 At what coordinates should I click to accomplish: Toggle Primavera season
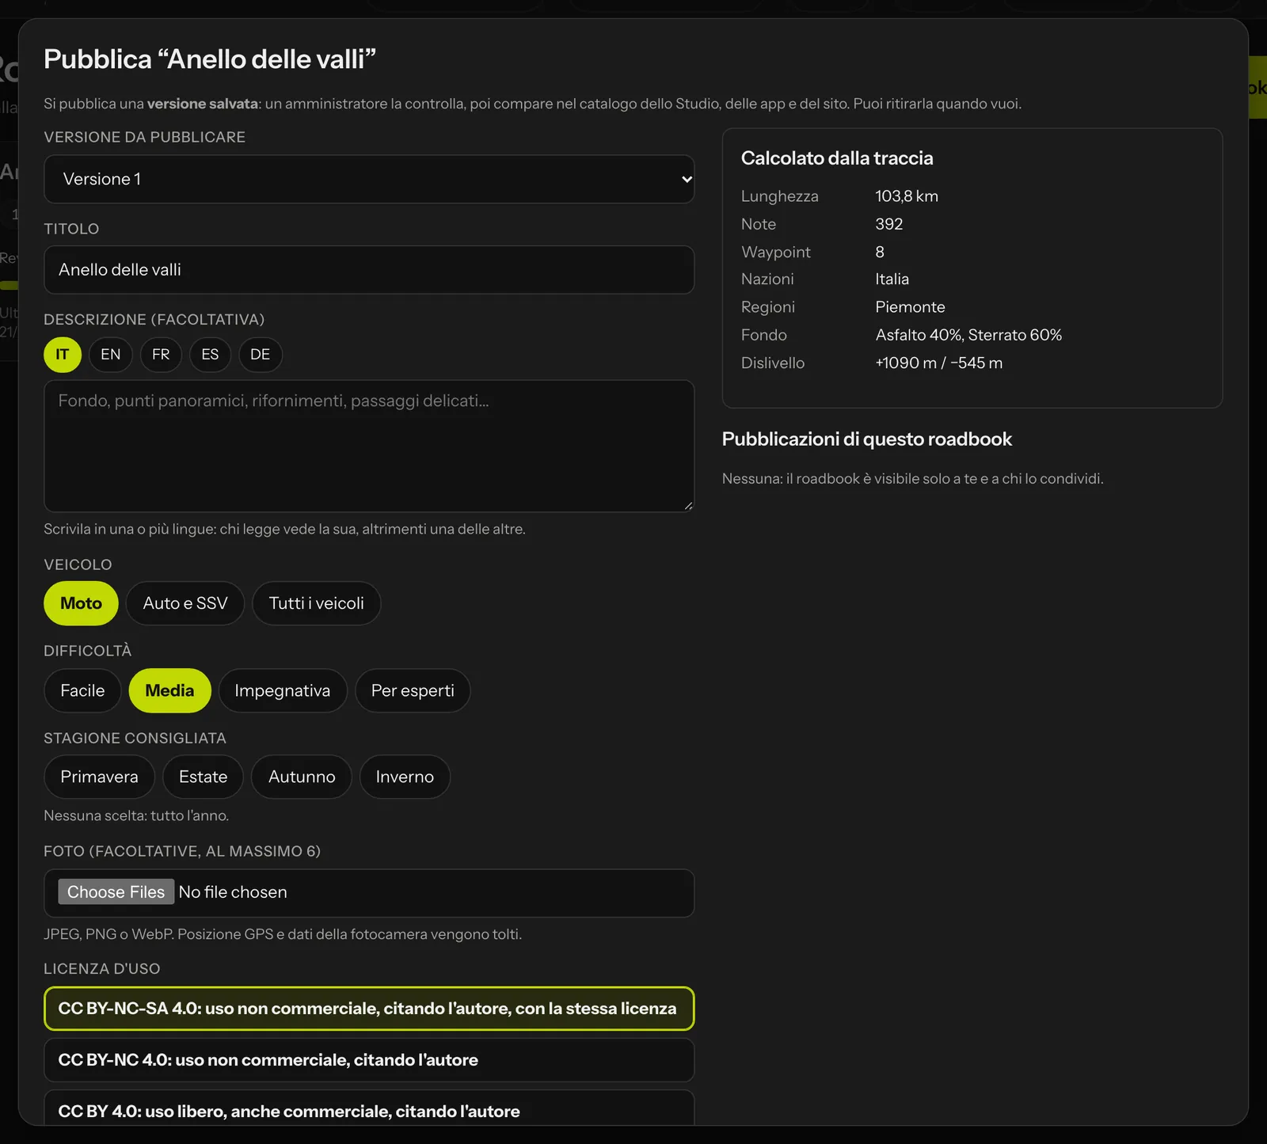tap(99, 777)
